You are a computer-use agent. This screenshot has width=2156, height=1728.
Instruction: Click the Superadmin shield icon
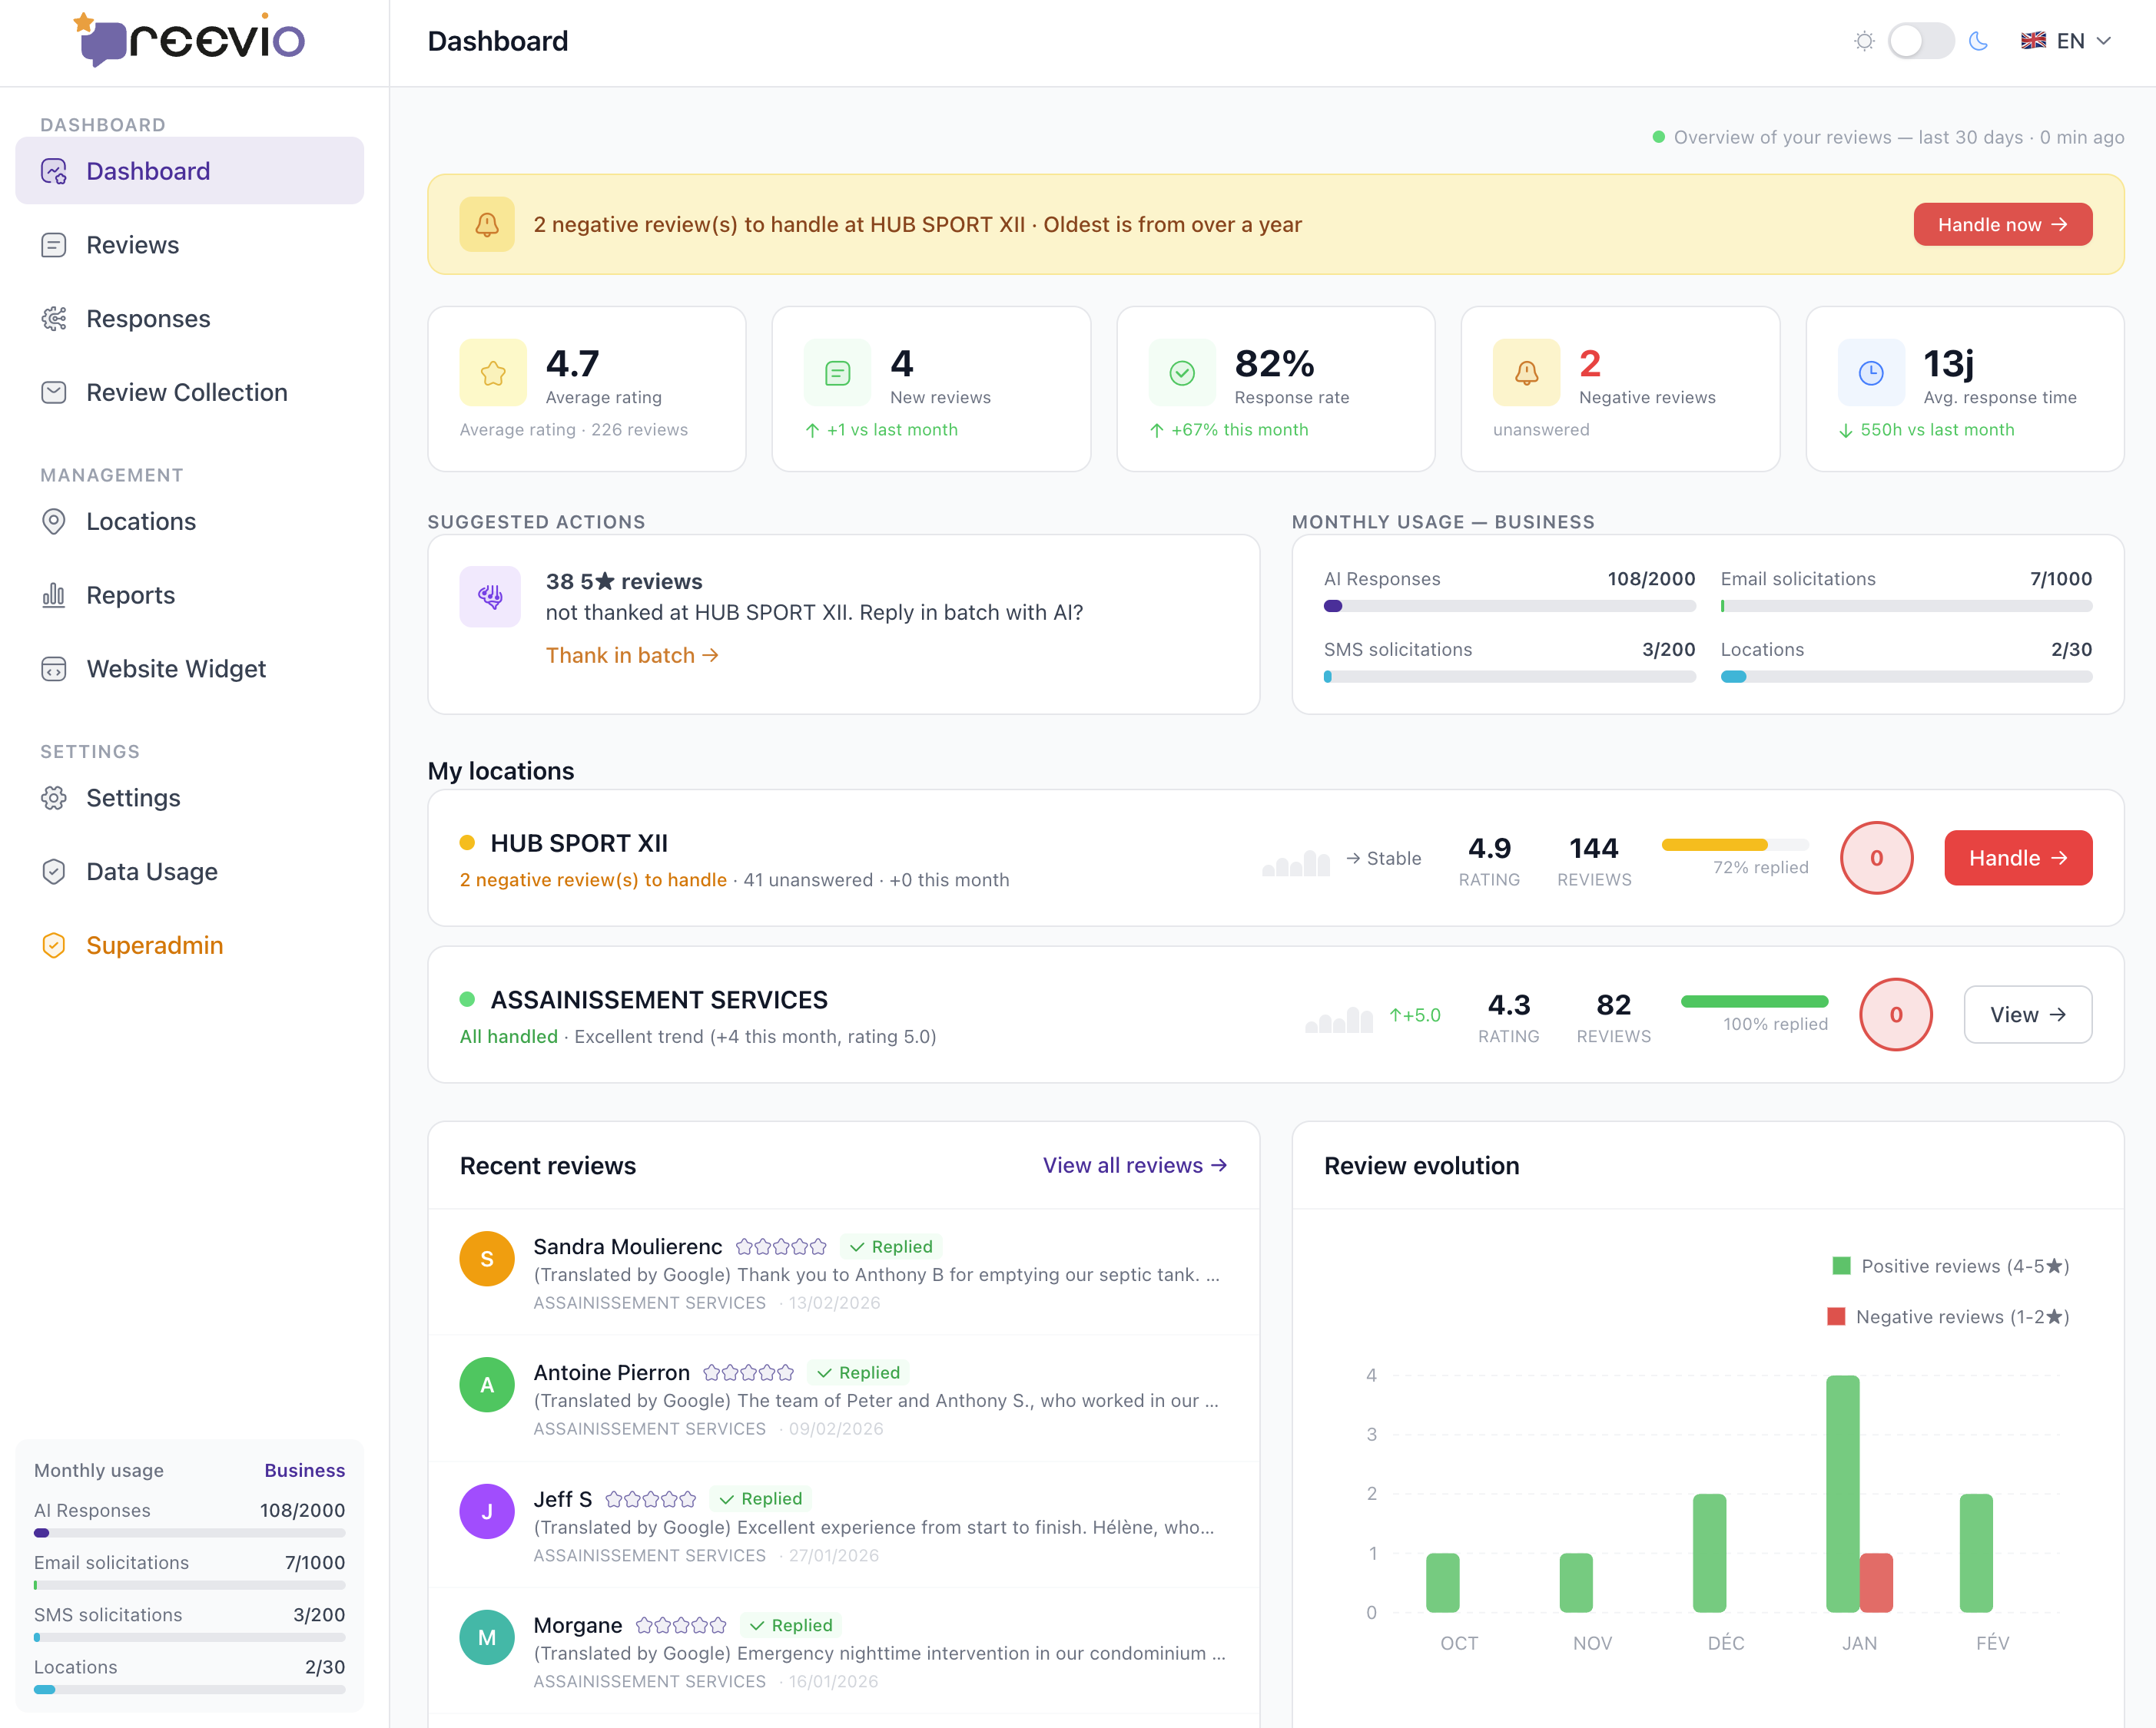click(54, 945)
